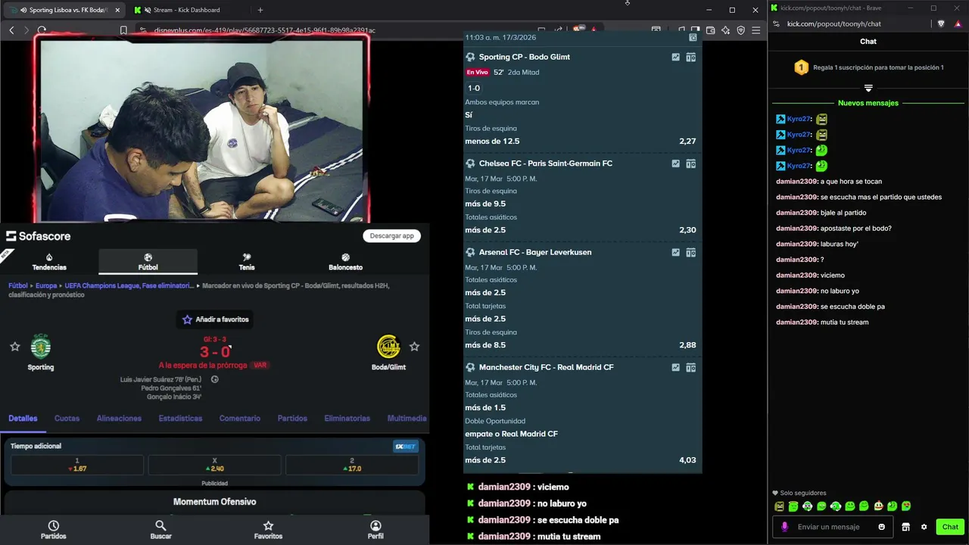
Task: Switch to the Detalles tab
Action: click(23, 419)
